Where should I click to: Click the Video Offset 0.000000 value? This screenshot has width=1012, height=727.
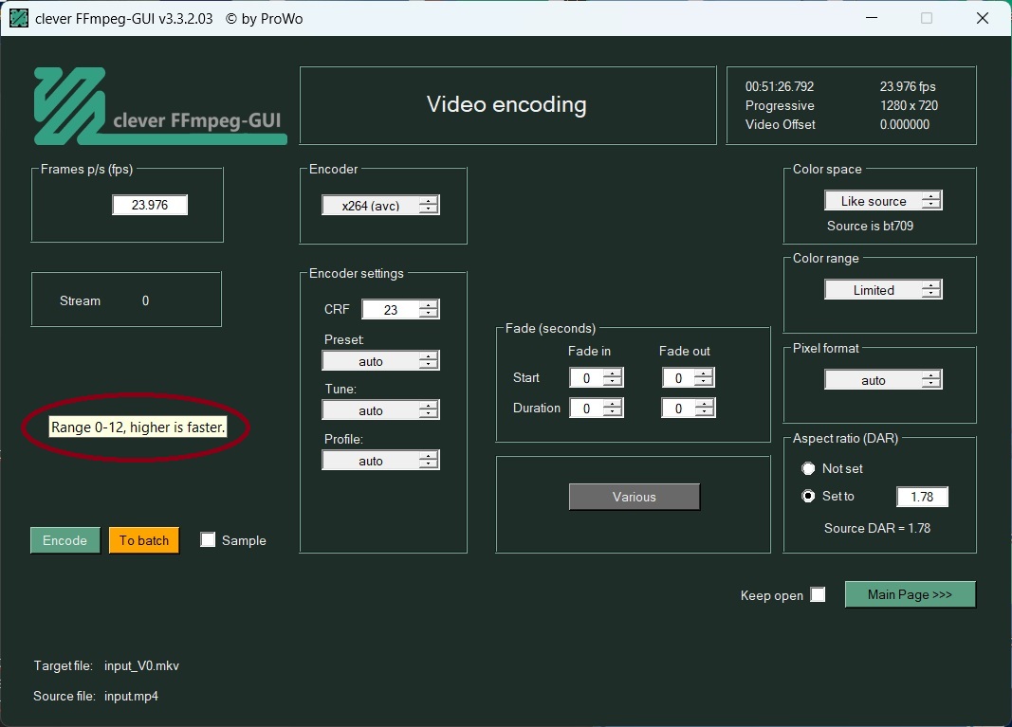point(905,124)
